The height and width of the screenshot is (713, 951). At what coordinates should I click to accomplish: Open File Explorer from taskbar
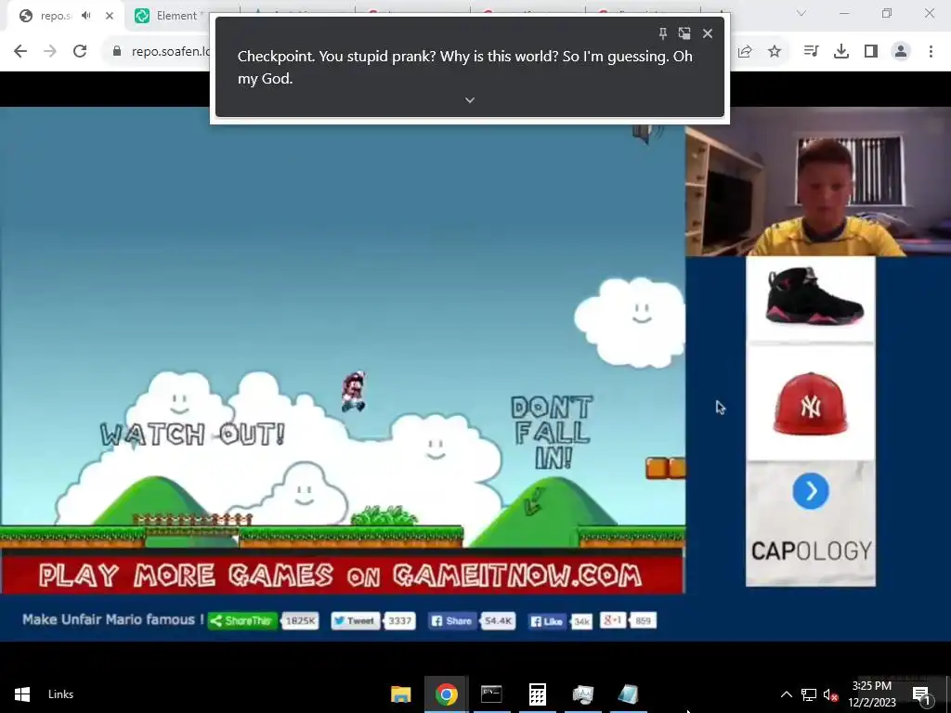tap(400, 694)
